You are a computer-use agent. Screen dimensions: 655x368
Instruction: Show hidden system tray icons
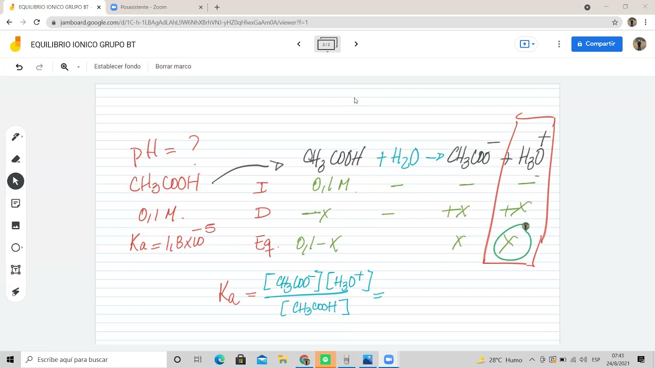click(532, 360)
